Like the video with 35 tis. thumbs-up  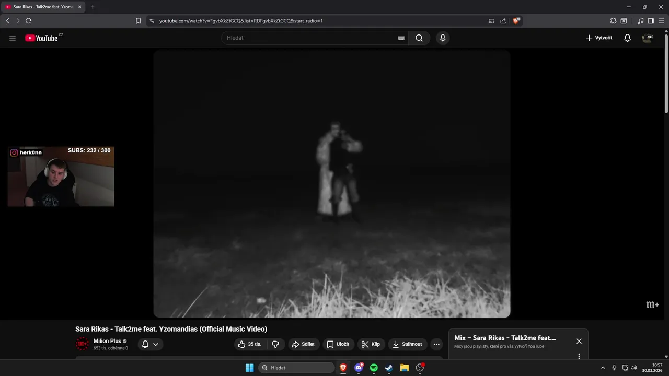(250, 344)
